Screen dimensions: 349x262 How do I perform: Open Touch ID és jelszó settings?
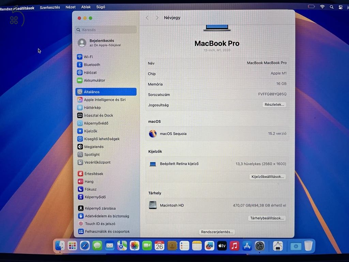click(97, 224)
